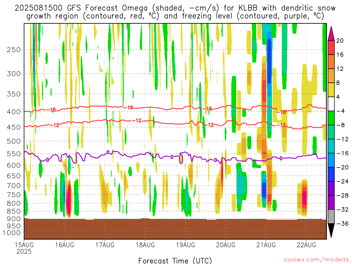This screenshot has height=264, width=352.
Task: Click the colorbar scale value 16
Action: pyautogui.click(x=340, y=55)
